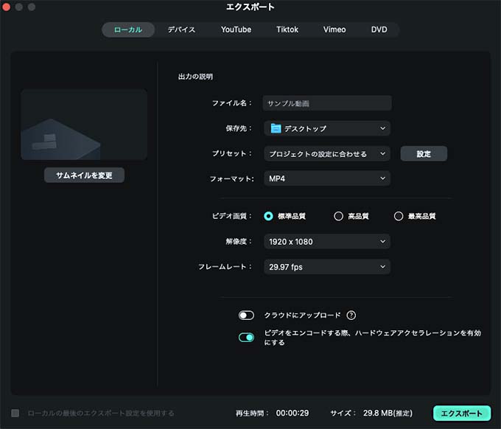Go to the Vimeo tab
The width and height of the screenshot is (501, 429).
coord(334,29)
